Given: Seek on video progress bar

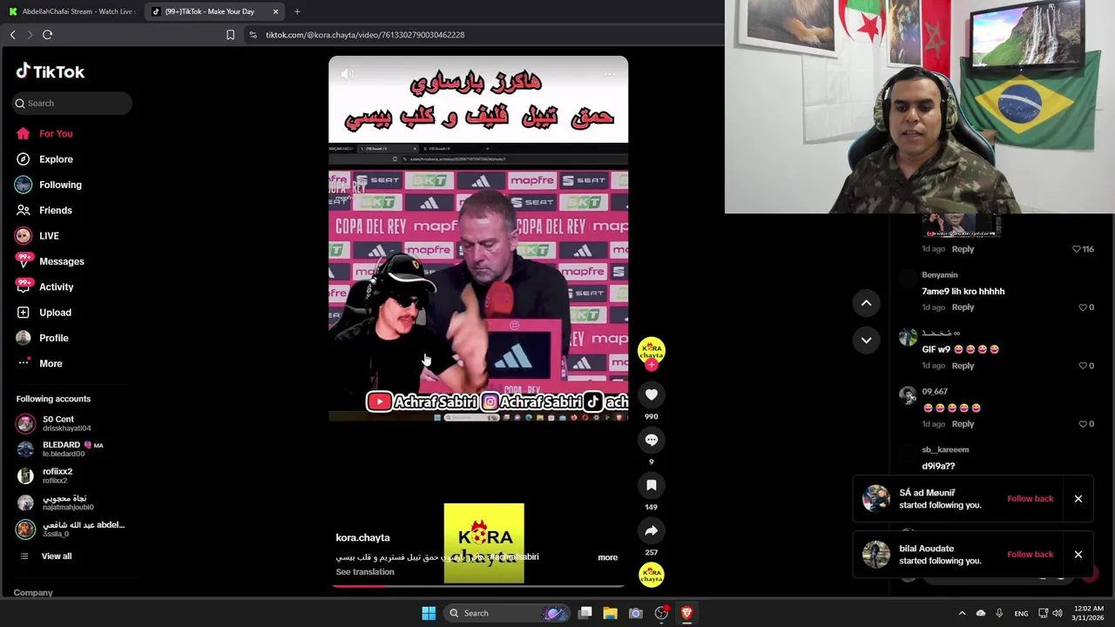Looking at the screenshot, I should click(478, 585).
